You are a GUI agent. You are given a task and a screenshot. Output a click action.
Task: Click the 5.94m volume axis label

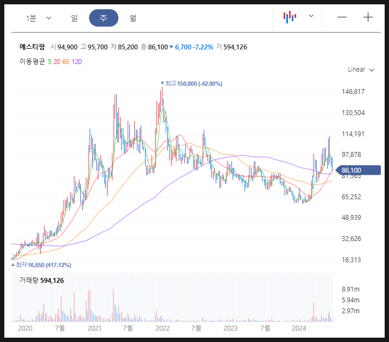coord(350,300)
